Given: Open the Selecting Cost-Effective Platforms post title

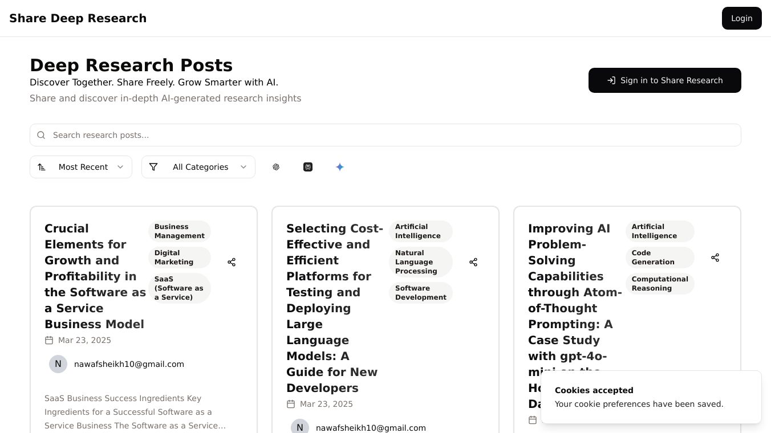Looking at the screenshot, I should [x=335, y=308].
